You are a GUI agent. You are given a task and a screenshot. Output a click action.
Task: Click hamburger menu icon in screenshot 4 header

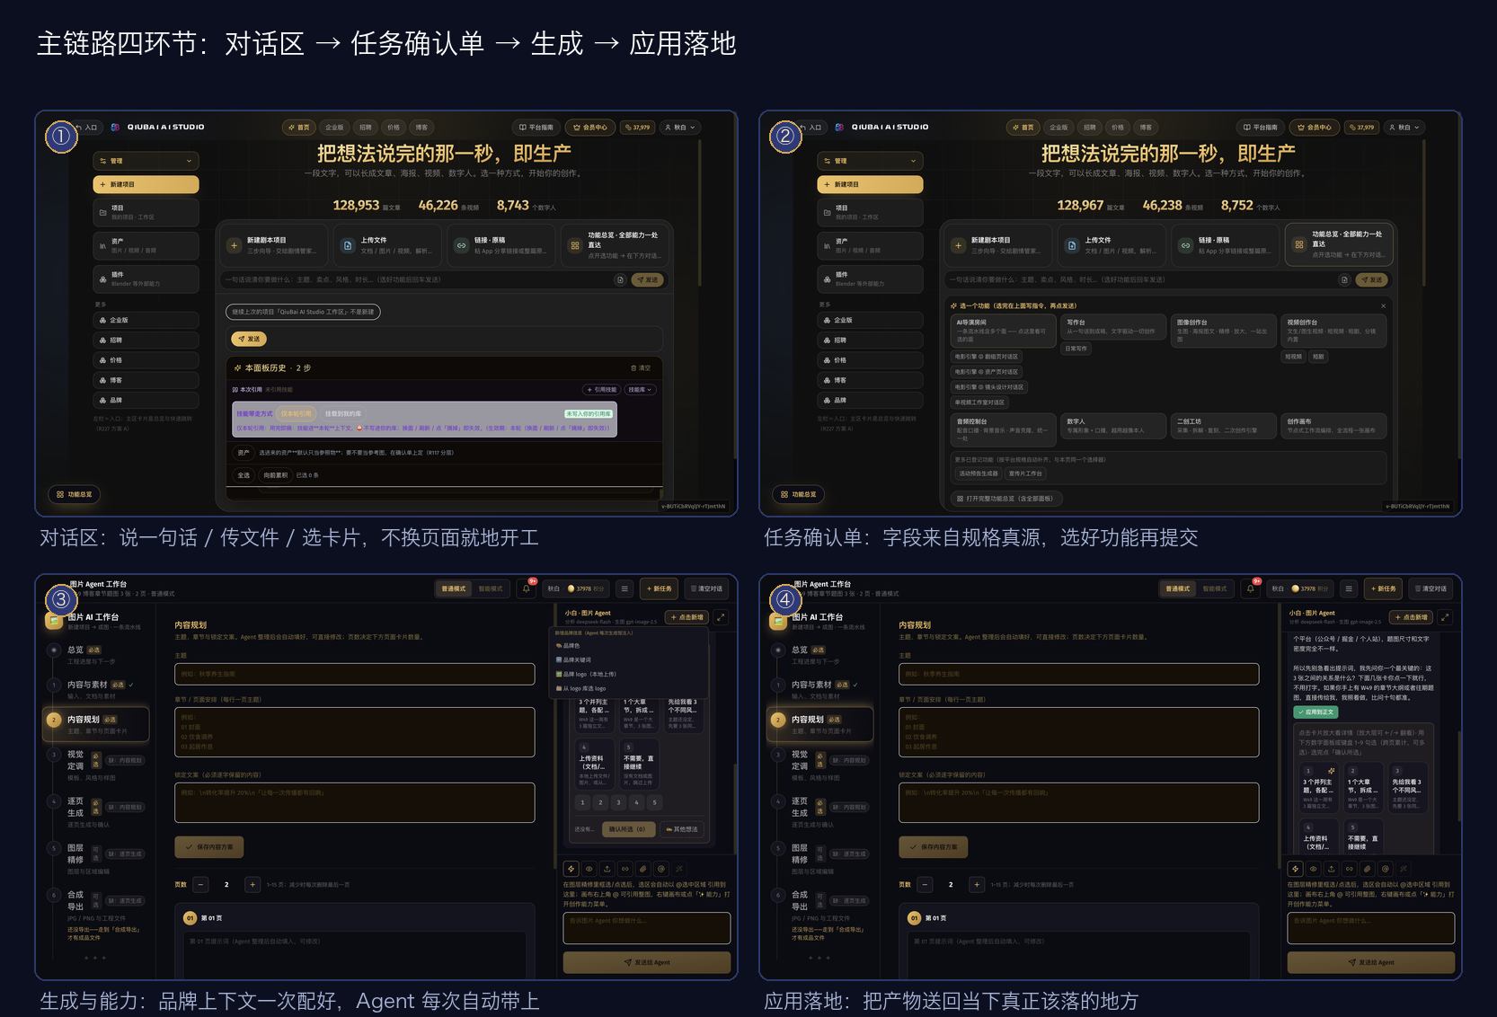tap(1349, 588)
